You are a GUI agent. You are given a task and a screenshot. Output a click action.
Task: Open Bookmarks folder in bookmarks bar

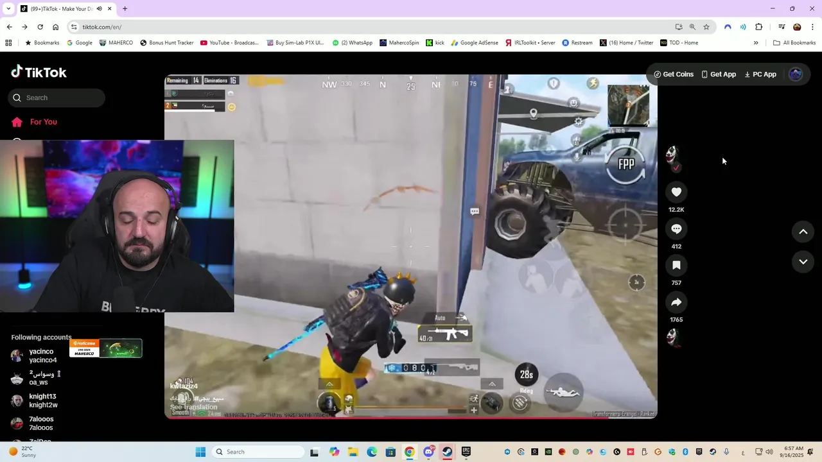[x=42, y=43]
